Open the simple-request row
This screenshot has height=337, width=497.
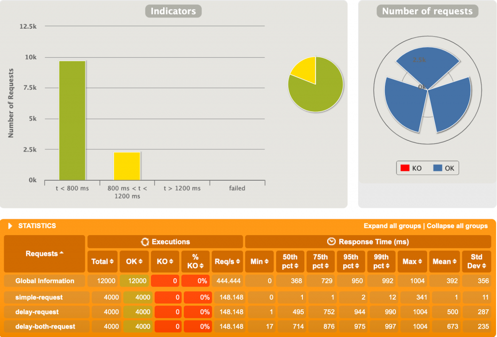39,297
